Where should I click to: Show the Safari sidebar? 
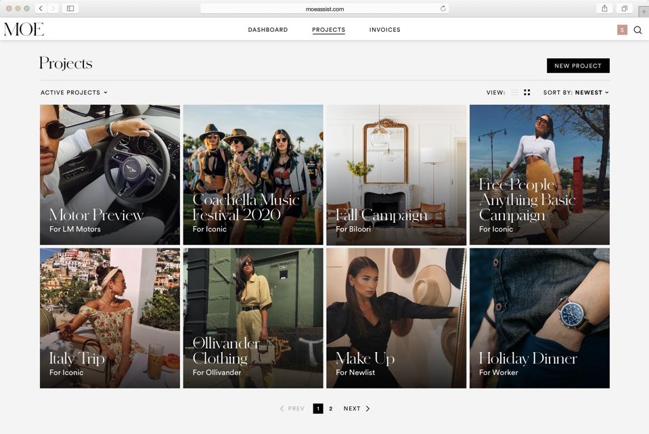(70, 9)
